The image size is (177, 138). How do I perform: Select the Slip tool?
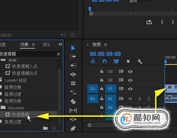73,110
